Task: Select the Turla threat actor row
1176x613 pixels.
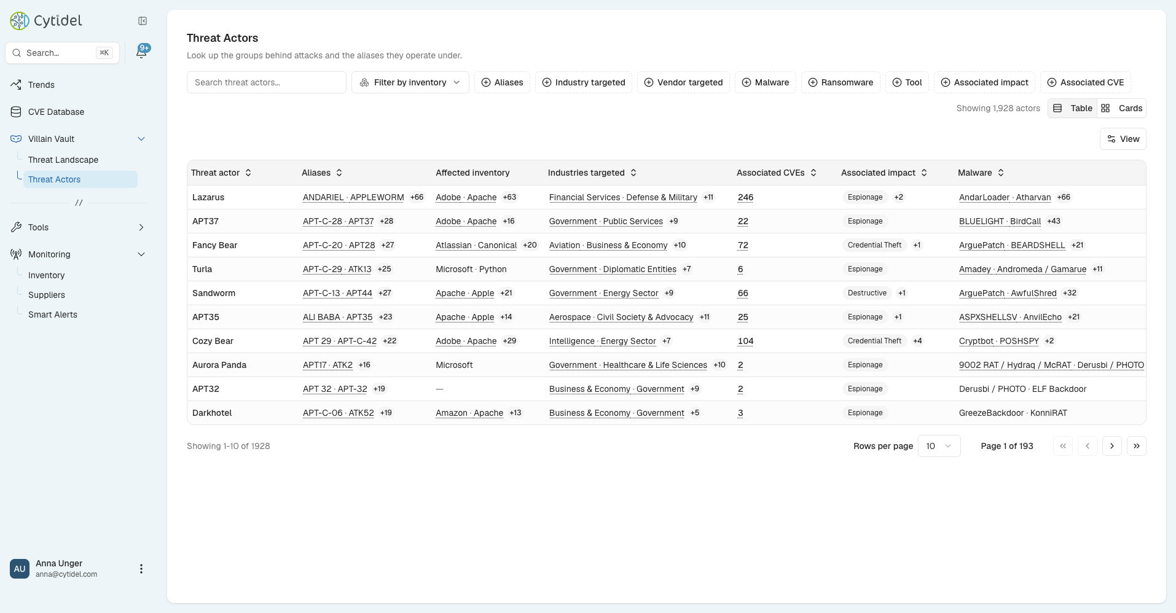Action: point(666,269)
